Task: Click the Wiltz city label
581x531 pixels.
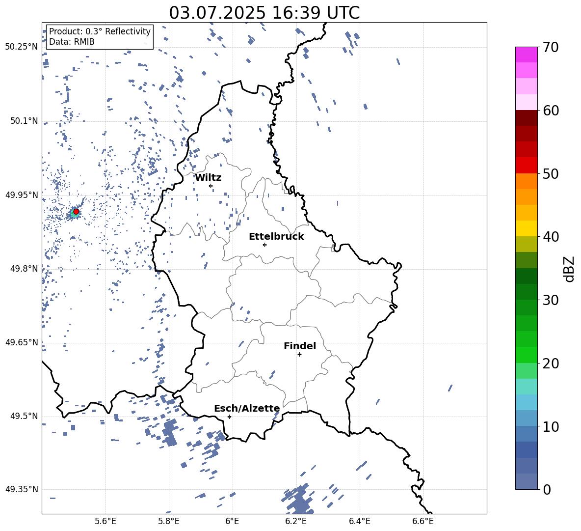Action: tap(208, 178)
